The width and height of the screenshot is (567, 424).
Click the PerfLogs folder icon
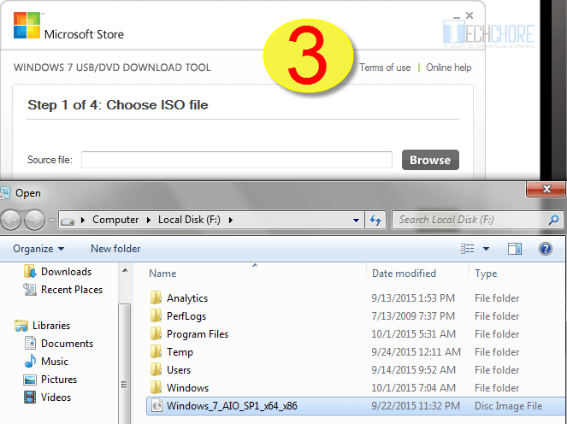coord(156,316)
